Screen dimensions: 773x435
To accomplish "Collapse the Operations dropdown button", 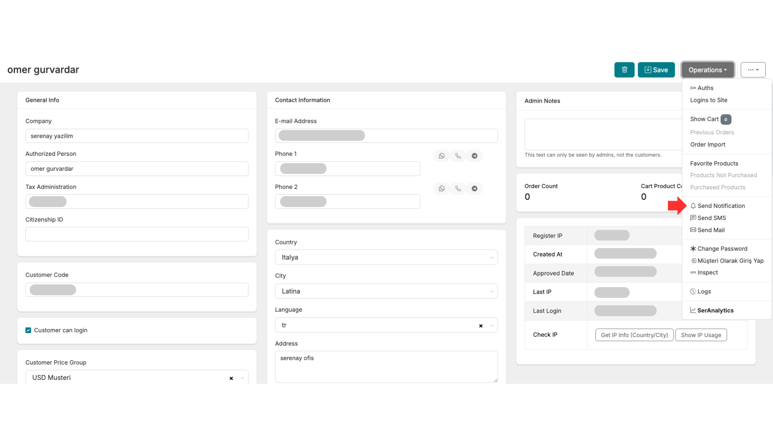I will tap(707, 70).
